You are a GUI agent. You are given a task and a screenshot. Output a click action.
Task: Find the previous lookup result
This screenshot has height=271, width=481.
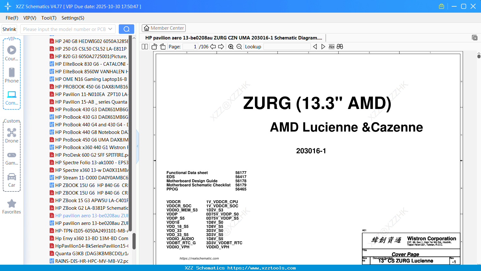pyautogui.click(x=315, y=46)
